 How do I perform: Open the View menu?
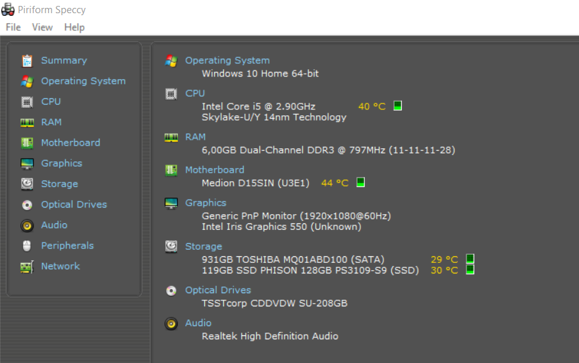tap(42, 27)
